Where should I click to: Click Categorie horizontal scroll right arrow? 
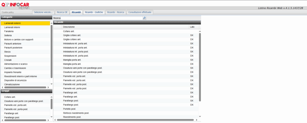click(48, 87)
